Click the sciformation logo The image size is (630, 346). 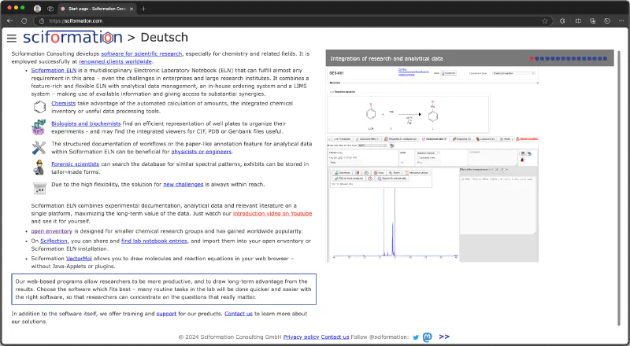click(72, 37)
